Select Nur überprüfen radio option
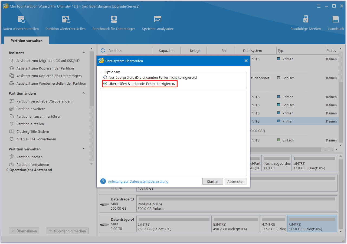This screenshot has width=347, height=244. pos(105,77)
